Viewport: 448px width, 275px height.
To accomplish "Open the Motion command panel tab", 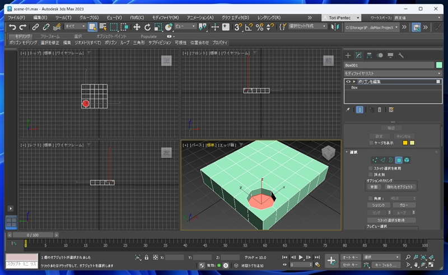I will (380, 55).
